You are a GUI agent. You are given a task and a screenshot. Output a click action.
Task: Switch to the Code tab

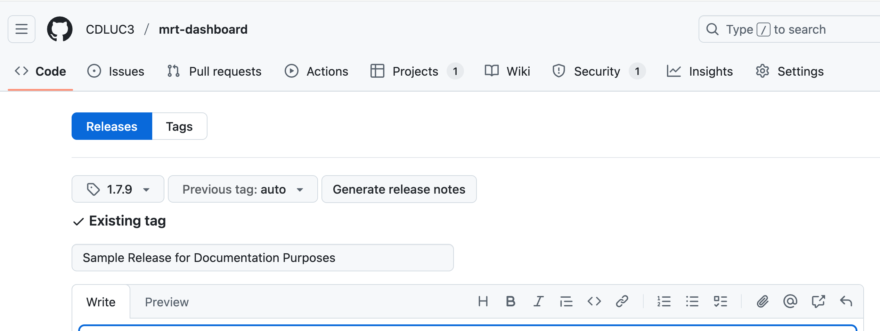[40, 71]
